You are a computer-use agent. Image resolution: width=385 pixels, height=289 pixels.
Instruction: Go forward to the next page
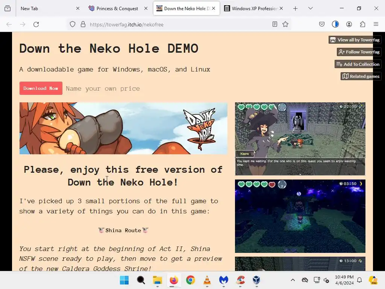(23, 24)
